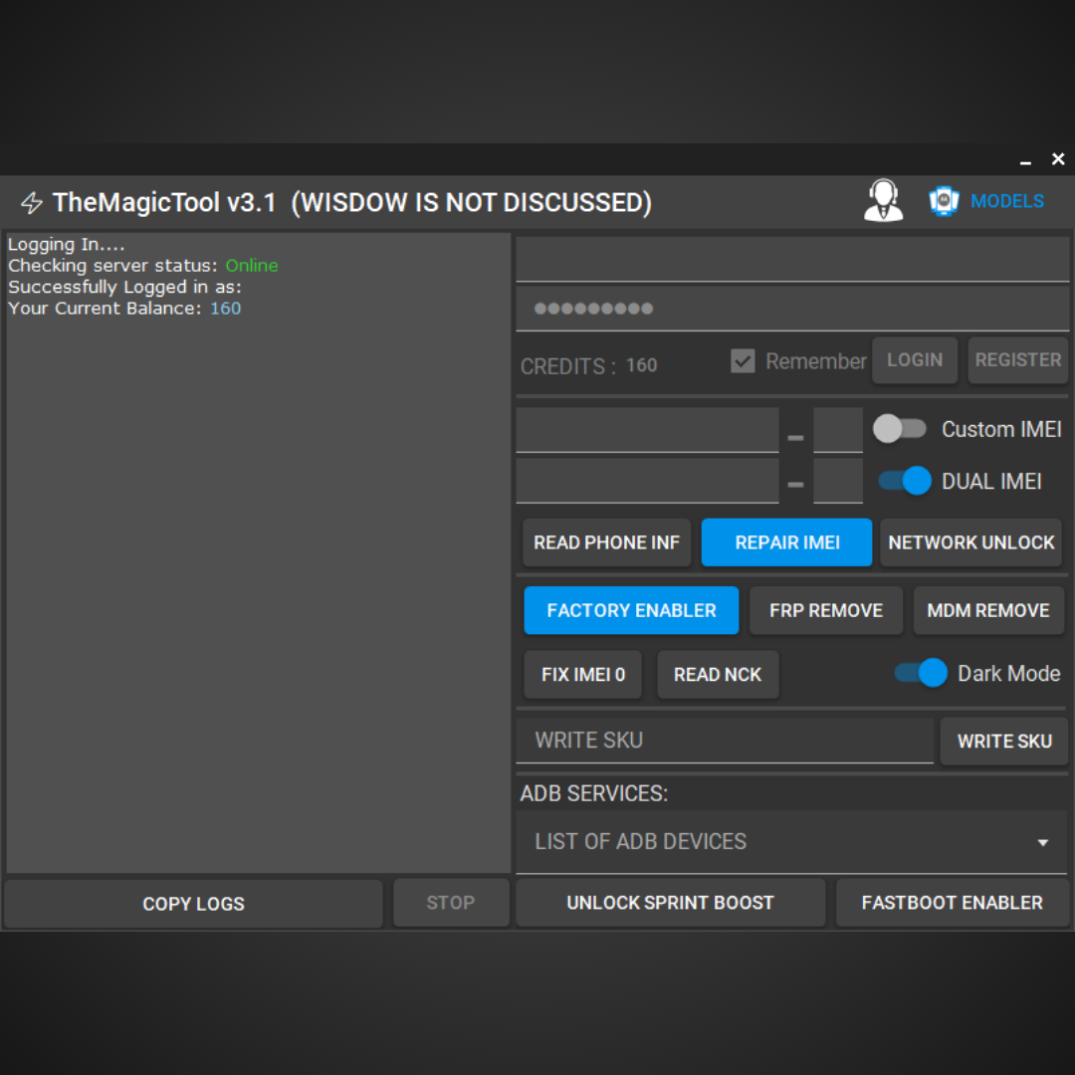Screen dimensions: 1075x1075
Task: Minimize the TheMagicTool window
Action: (x=1025, y=160)
